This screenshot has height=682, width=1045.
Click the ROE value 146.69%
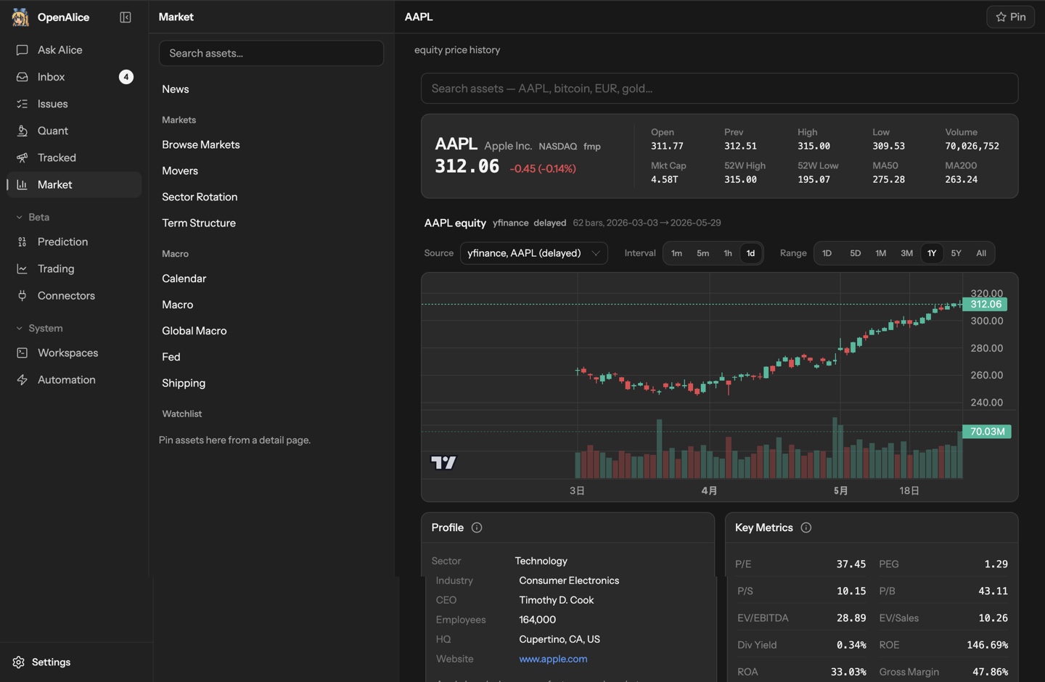(x=987, y=645)
